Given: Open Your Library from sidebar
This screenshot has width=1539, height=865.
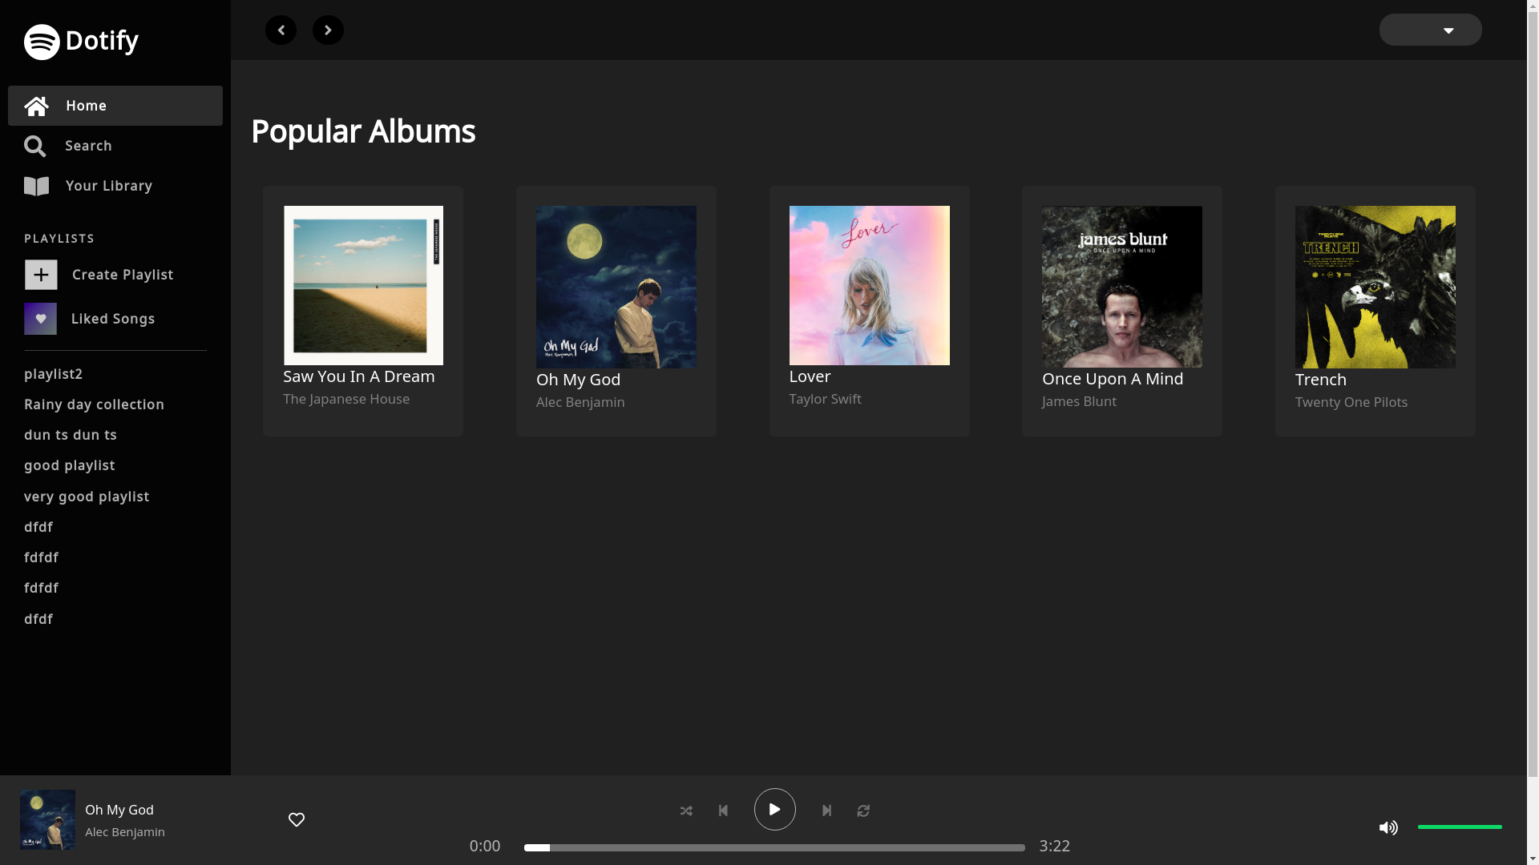Looking at the screenshot, I should 108,186.
